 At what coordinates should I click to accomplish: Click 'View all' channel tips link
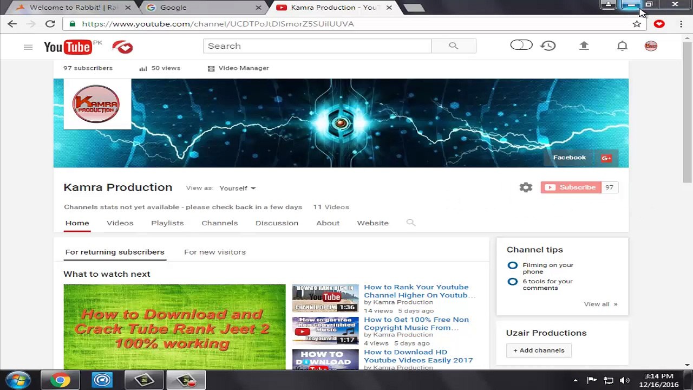coord(600,304)
